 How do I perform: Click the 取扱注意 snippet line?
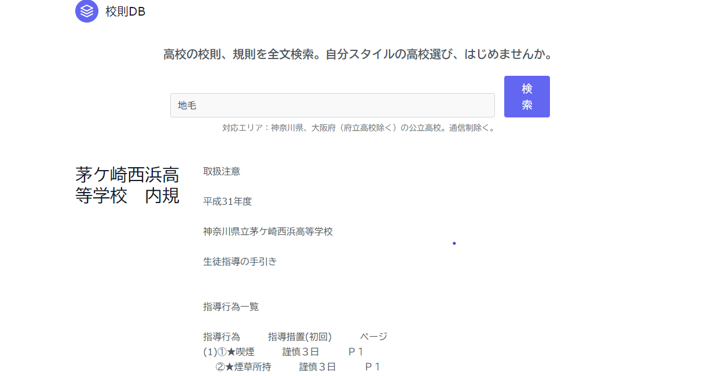point(222,171)
